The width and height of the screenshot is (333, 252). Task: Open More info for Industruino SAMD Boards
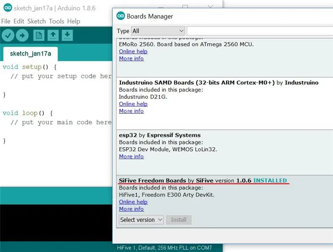[x=131, y=111]
